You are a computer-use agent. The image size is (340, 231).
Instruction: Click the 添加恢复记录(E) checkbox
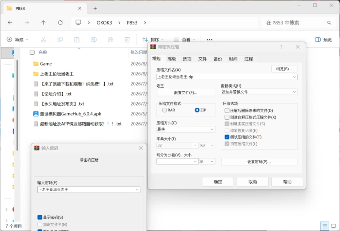227,130
